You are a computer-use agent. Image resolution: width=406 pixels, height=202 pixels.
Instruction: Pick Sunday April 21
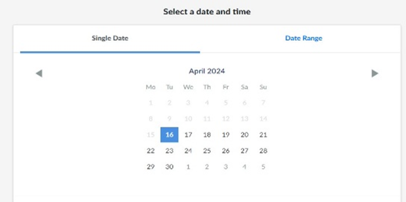click(263, 135)
